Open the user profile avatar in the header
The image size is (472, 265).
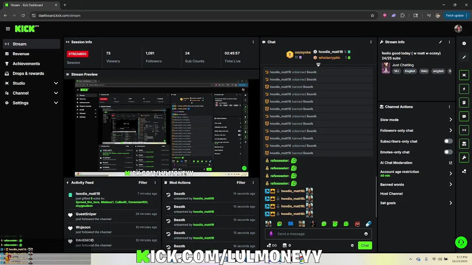click(x=458, y=29)
